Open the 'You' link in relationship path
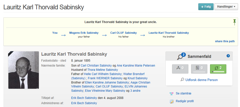The width and height of the screenshot is (240, 107). 55,33
